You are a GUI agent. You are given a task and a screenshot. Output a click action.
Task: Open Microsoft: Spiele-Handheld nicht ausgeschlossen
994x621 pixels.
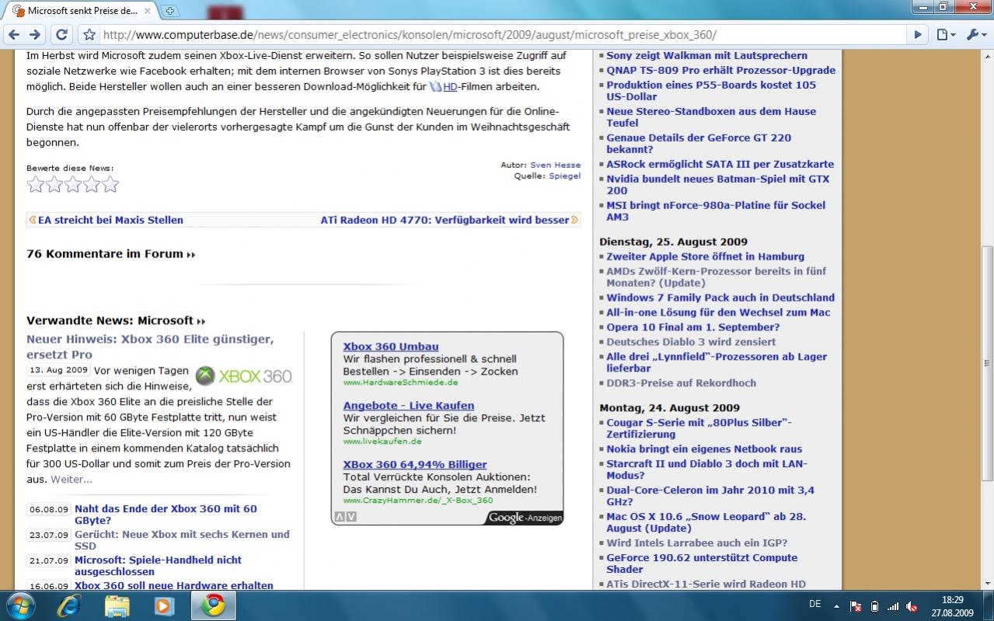point(158,565)
